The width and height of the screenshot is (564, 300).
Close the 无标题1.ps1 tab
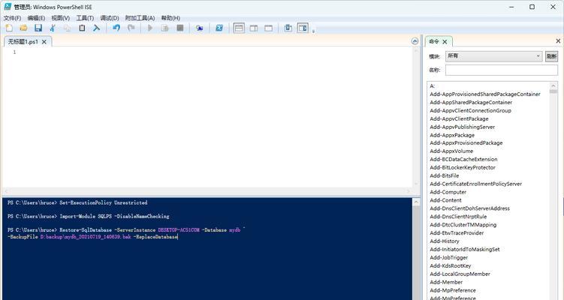44,42
